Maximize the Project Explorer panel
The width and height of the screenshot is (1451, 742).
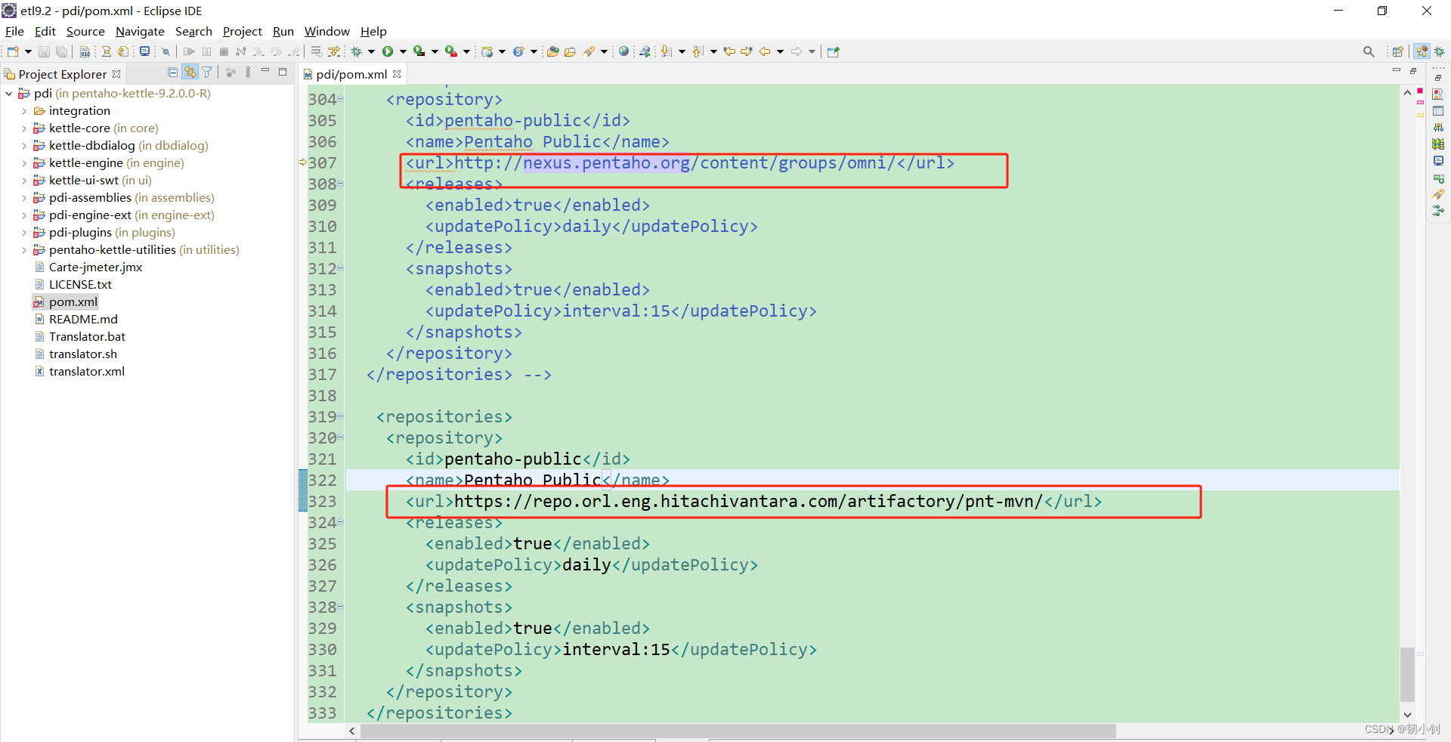[283, 72]
